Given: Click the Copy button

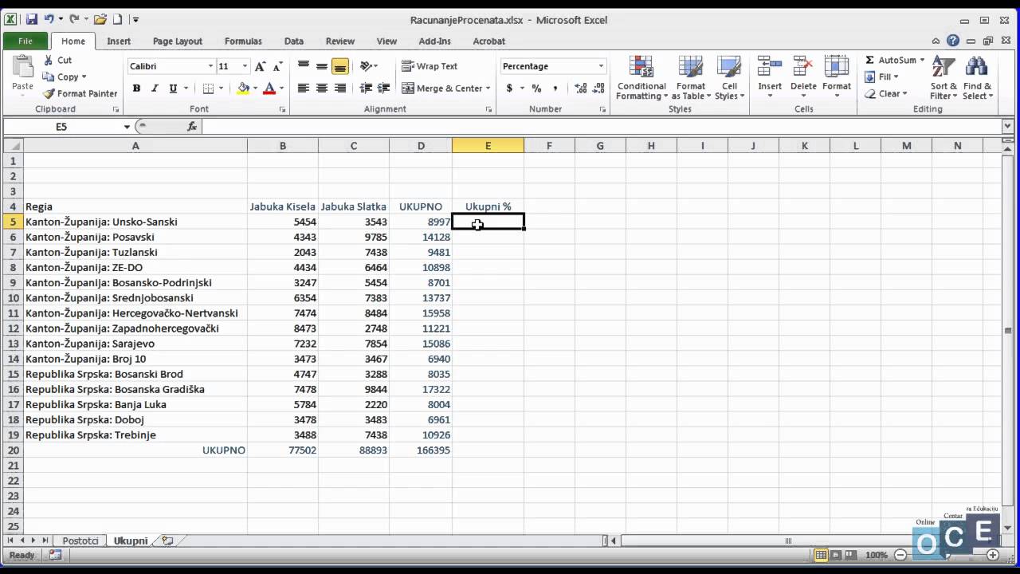Looking at the screenshot, I should 61,77.
